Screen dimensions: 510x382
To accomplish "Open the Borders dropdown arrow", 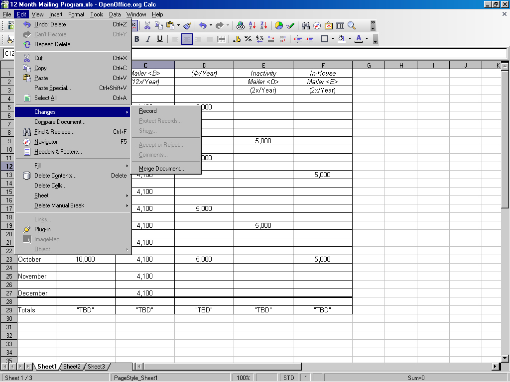I will pos(333,39).
